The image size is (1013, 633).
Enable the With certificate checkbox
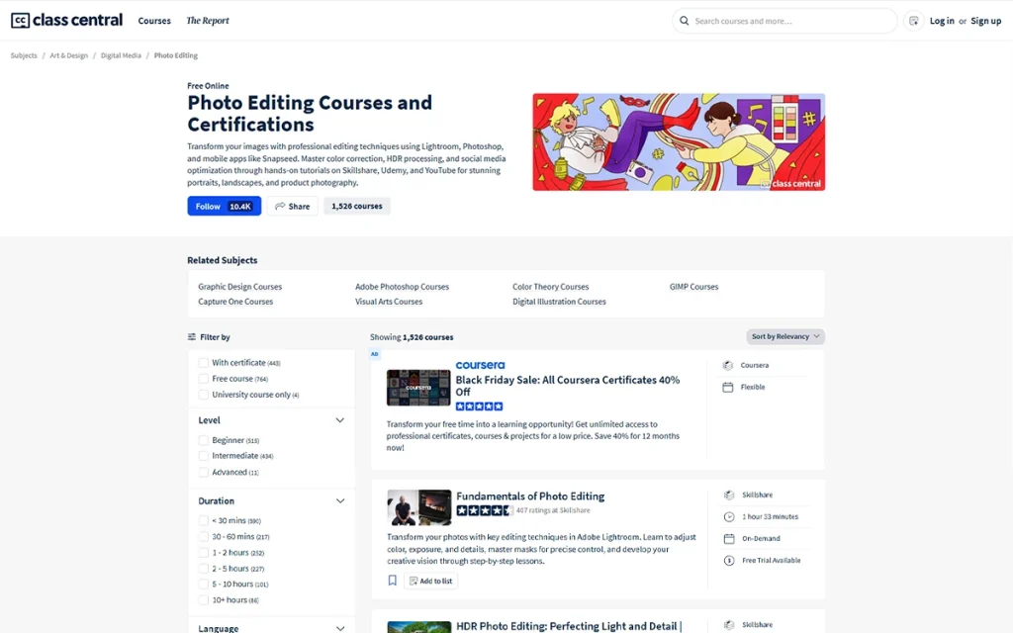tap(204, 363)
